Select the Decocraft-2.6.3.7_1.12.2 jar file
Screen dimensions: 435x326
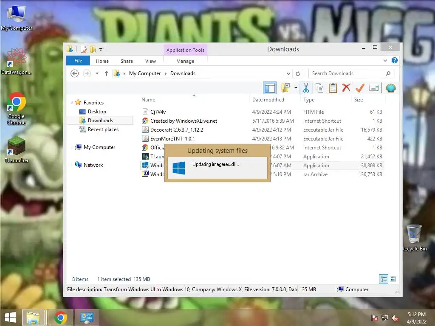[x=176, y=130]
